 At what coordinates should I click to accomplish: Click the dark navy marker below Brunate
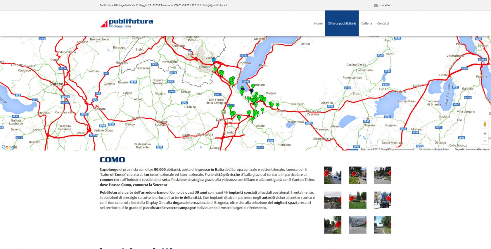252,91
